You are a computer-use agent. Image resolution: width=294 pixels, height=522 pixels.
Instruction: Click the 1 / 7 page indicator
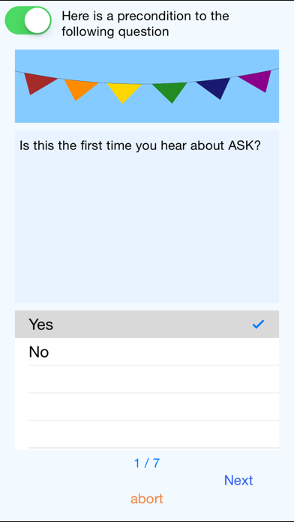pos(147,463)
